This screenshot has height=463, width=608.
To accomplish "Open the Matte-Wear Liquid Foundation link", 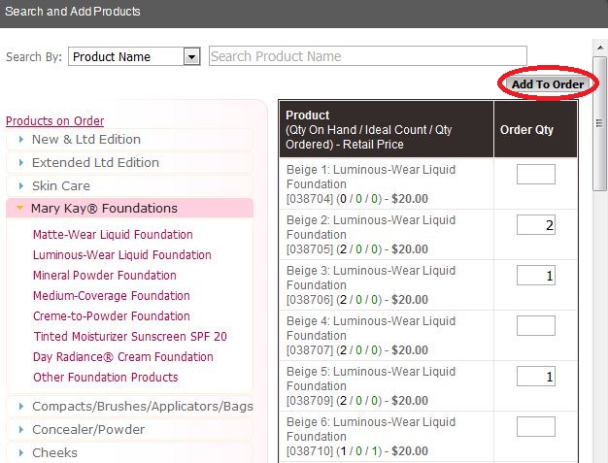I will [x=113, y=235].
